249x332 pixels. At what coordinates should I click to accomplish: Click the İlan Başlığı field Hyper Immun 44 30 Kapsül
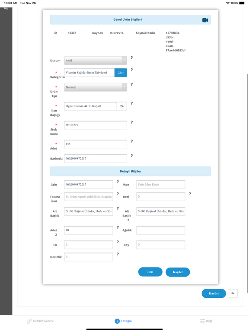90,106
